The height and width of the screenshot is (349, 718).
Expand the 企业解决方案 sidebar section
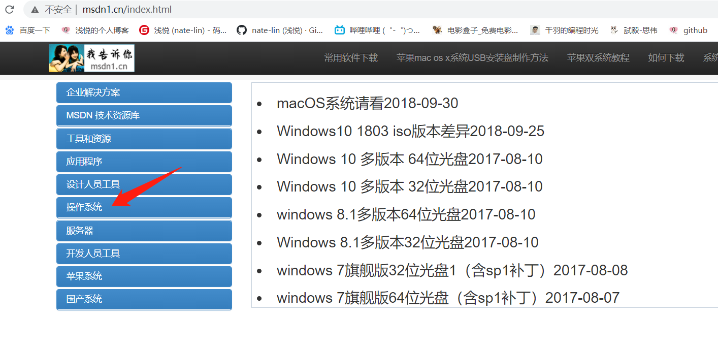coord(144,92)
